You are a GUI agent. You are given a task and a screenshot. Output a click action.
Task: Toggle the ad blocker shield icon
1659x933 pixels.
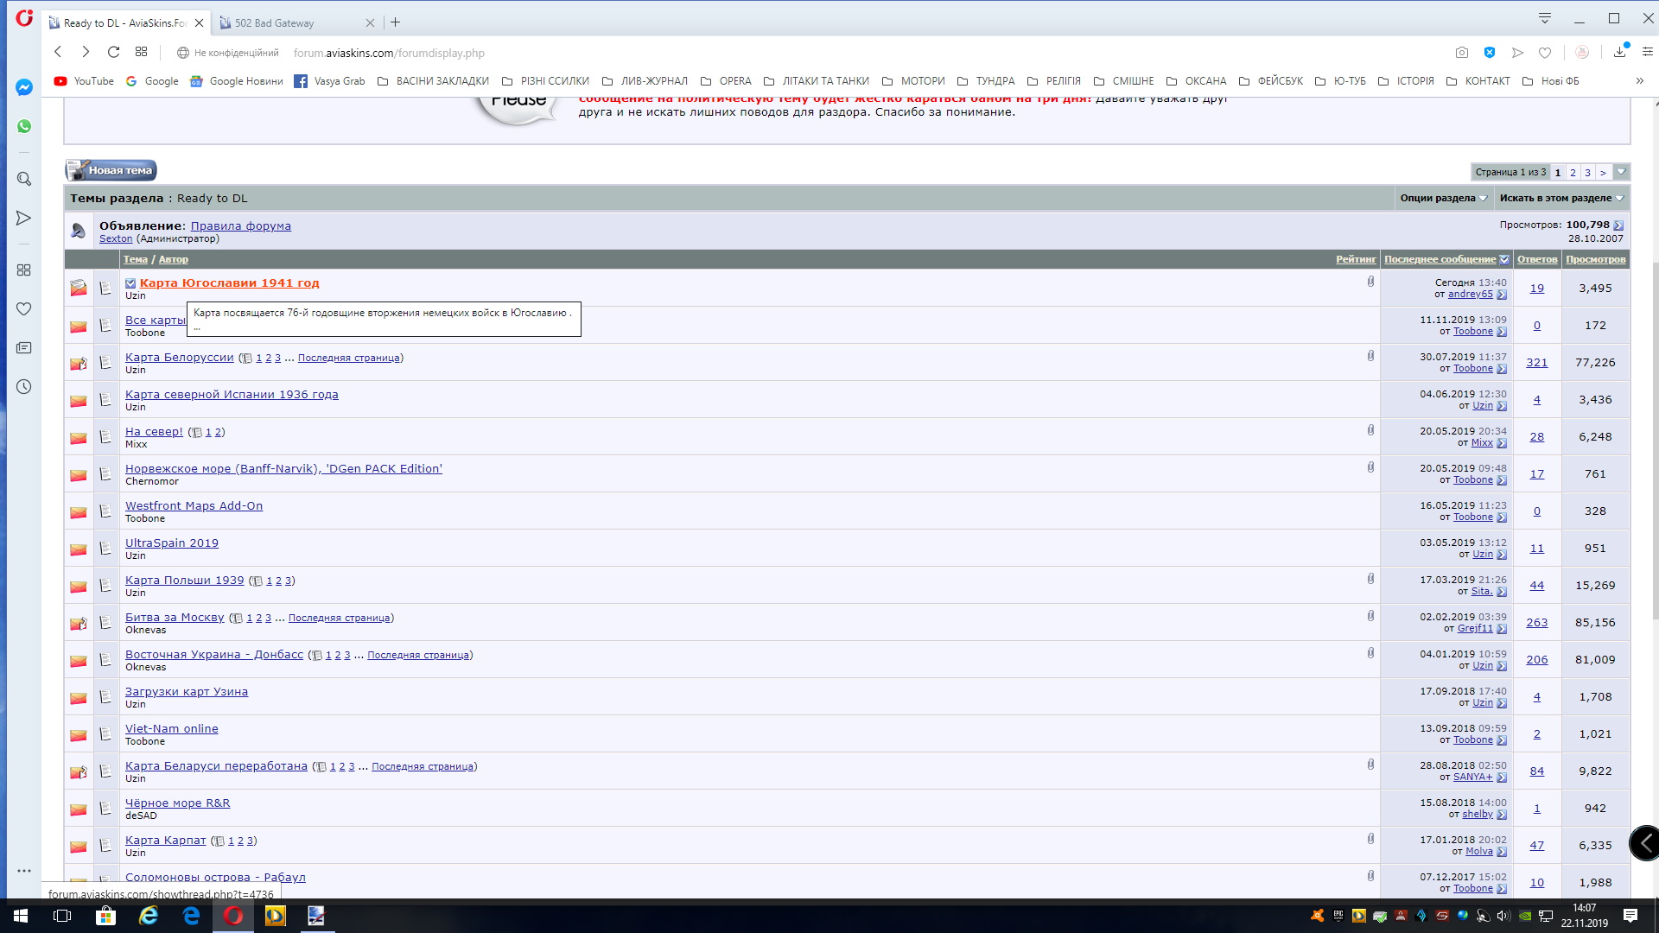point(1490,53)
